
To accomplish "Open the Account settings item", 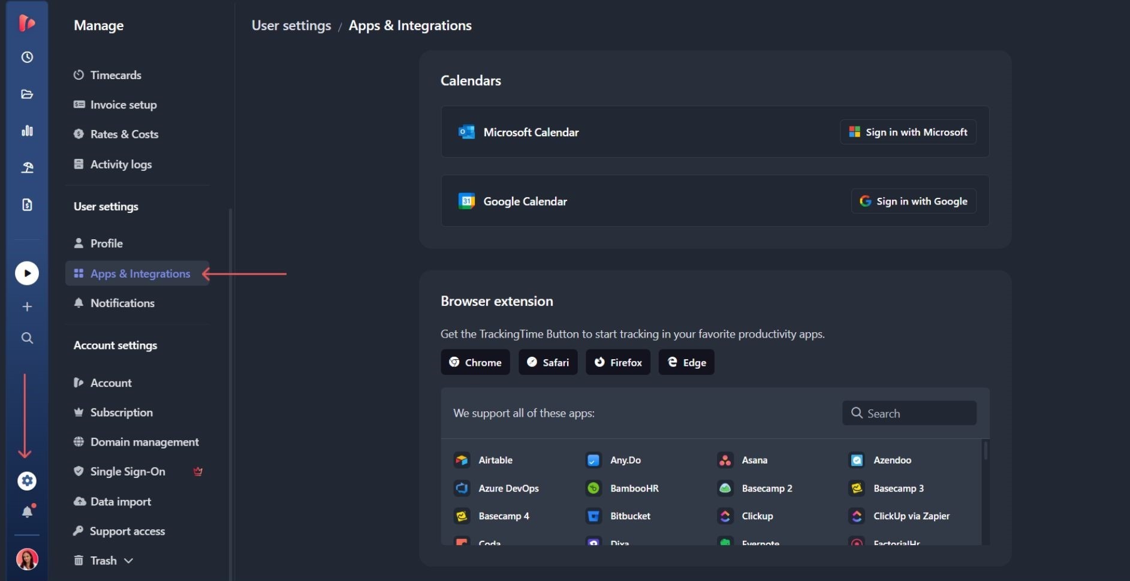I will click(103, 383).
